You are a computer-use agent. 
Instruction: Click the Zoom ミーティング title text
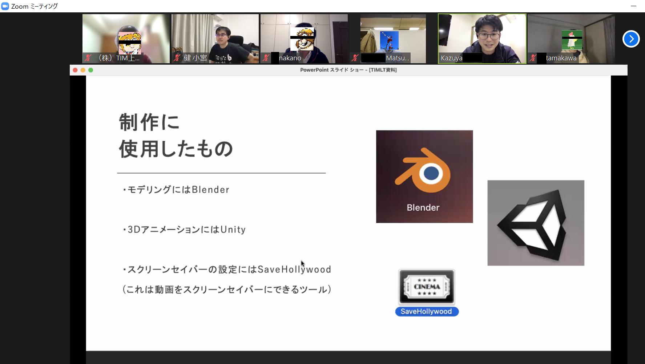tap(35, 6)
